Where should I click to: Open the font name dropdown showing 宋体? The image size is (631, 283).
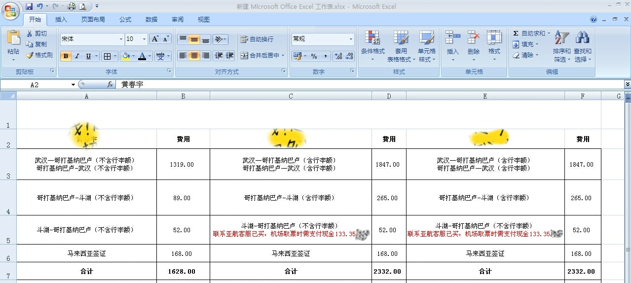[x=121, y=39]
